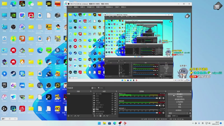Pop out the 混音器 dock using its header icon
Screen dimensions: 224x126
(165, 91)
